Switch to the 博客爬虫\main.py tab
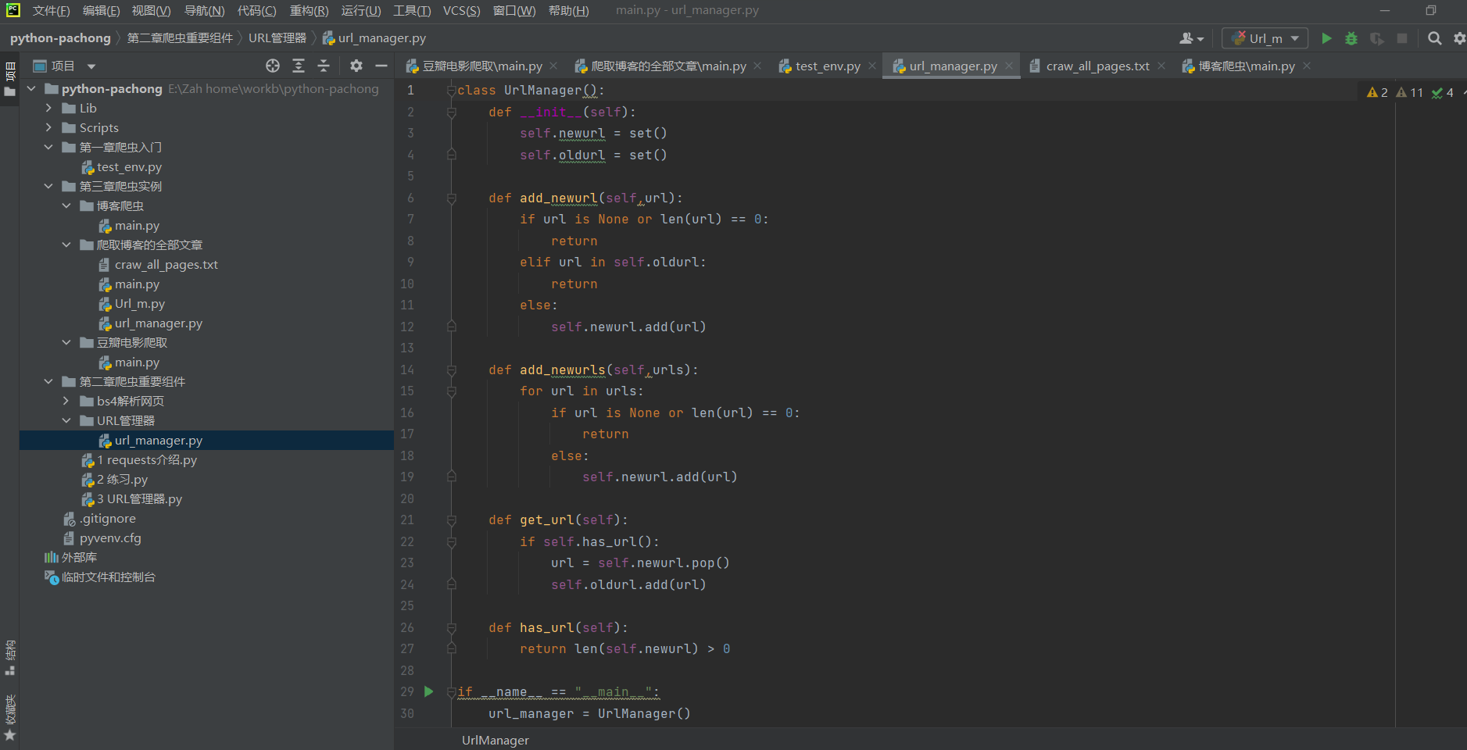 coord(1247,66)
